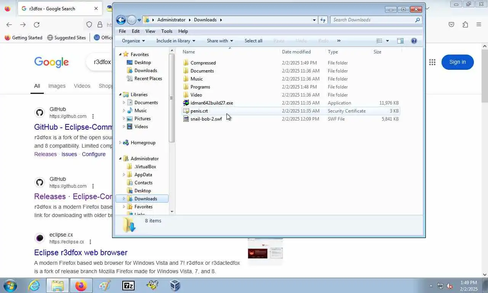Go back in the Firefox browser
488x293 pixels.
[x=9, y=24]
